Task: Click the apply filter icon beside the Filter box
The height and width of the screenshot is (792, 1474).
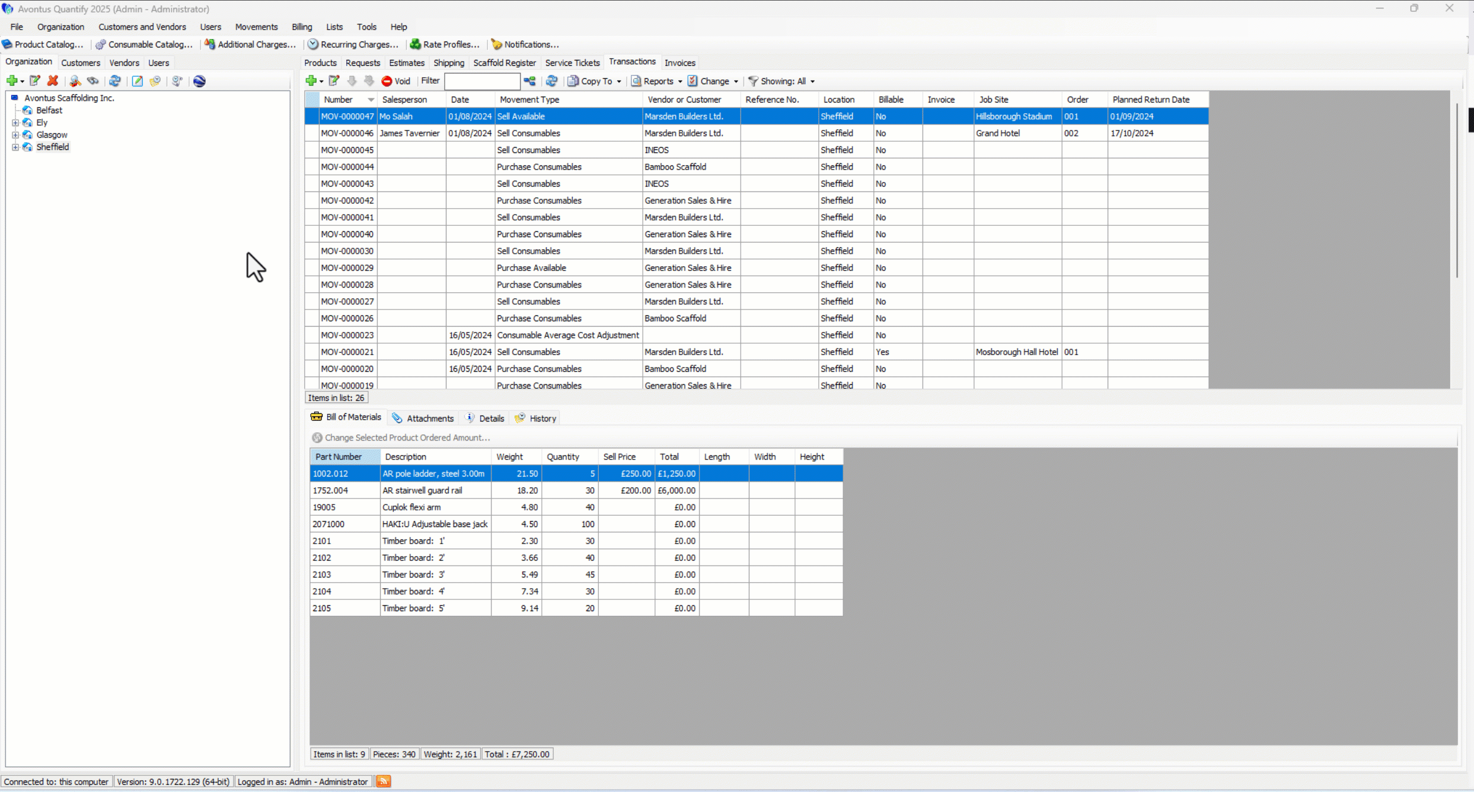Action: (529, 81)
